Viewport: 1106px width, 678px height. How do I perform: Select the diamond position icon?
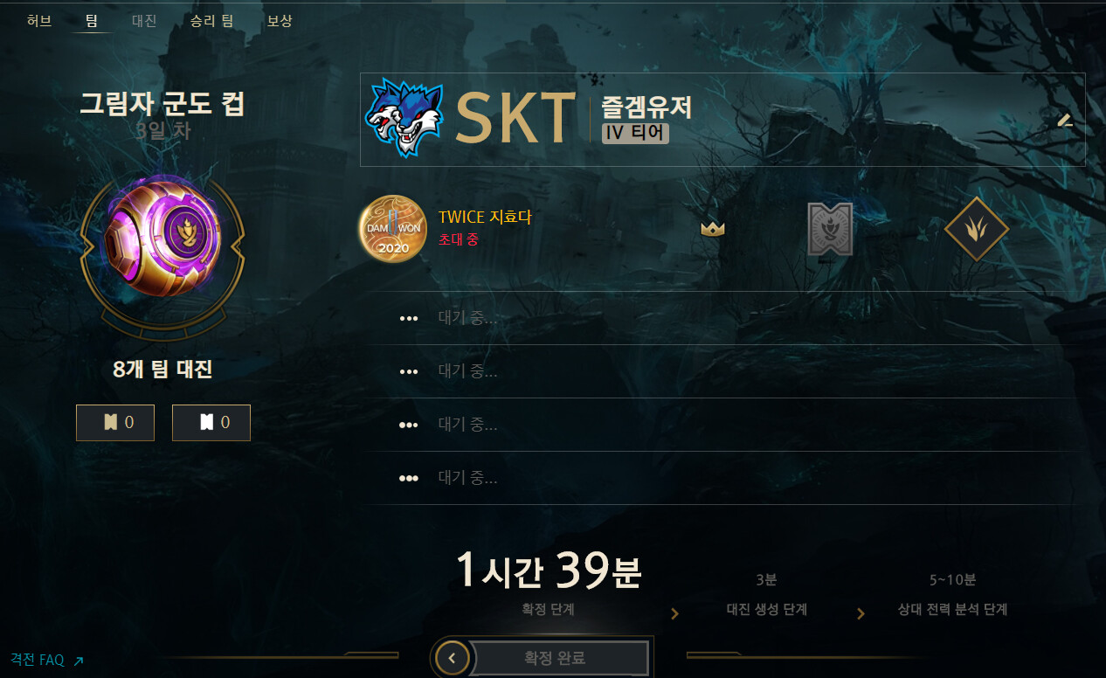(x=976, y=229)
